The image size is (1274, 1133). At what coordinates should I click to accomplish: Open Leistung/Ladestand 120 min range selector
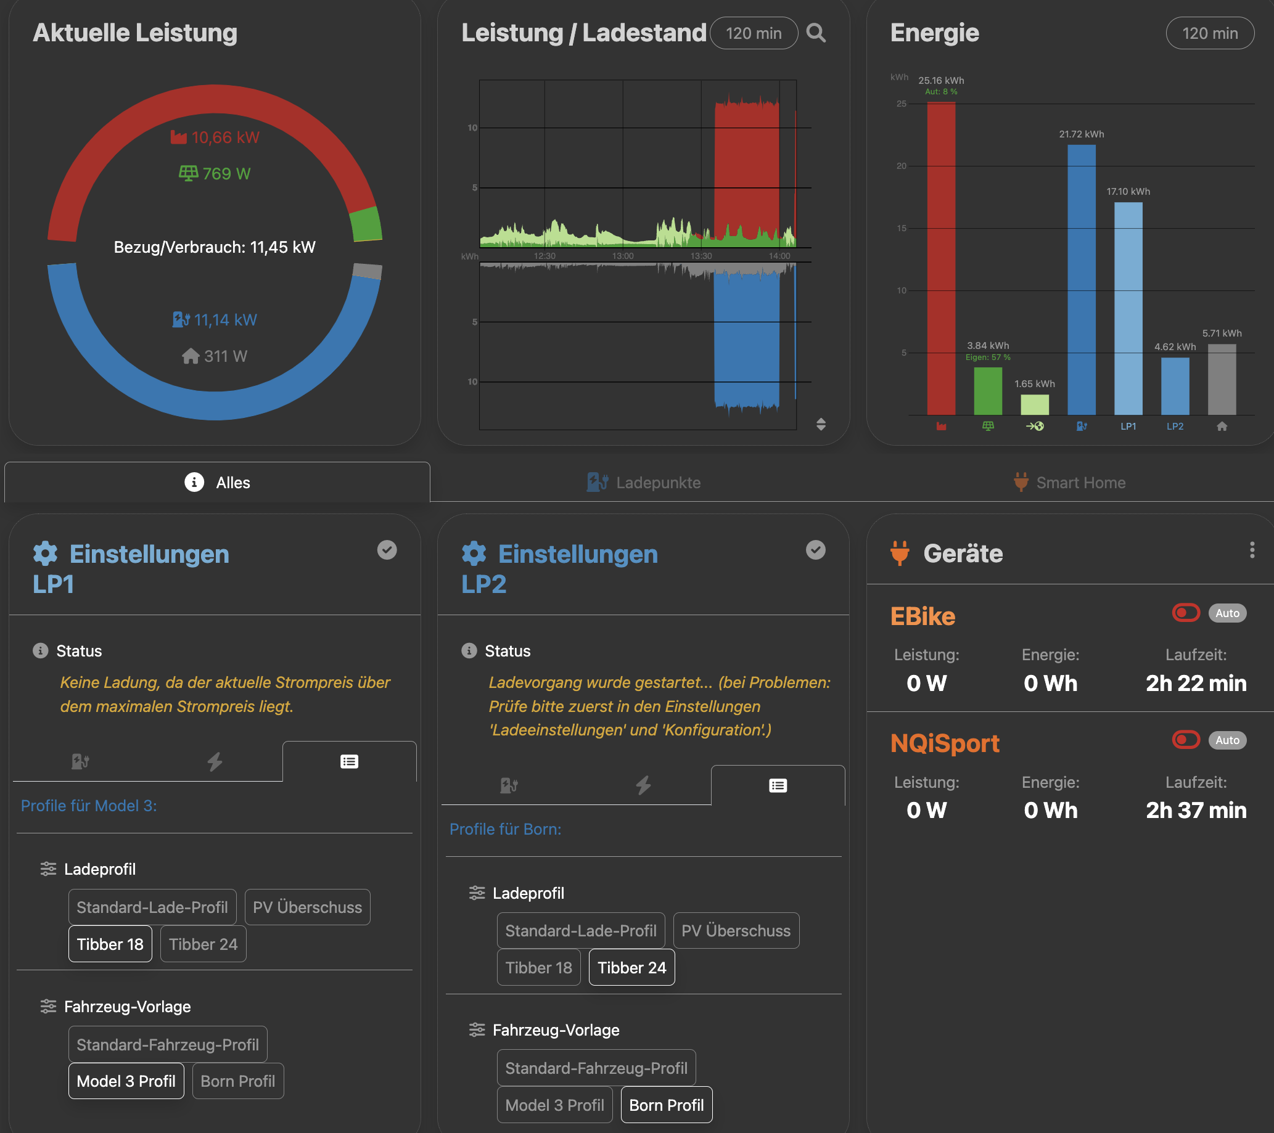pyautogui.click(x=753, y=34)
